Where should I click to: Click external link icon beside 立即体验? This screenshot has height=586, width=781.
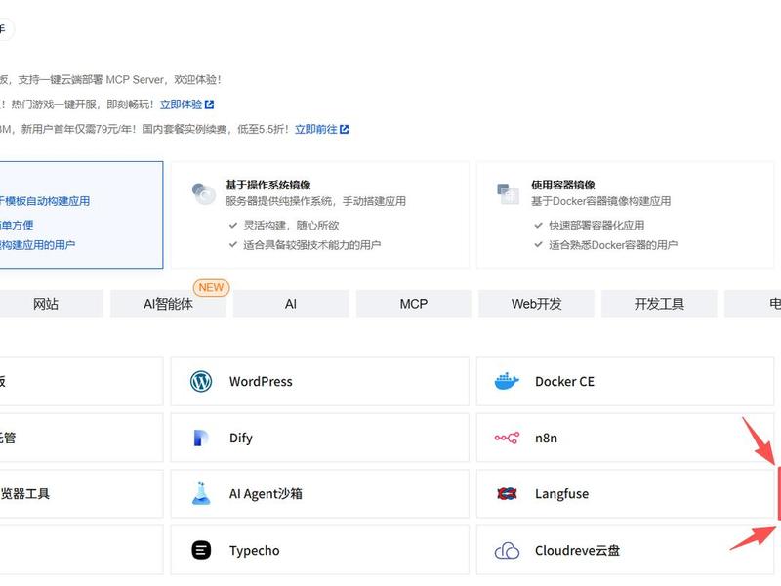pyautogui.click(x=209, y=105)
